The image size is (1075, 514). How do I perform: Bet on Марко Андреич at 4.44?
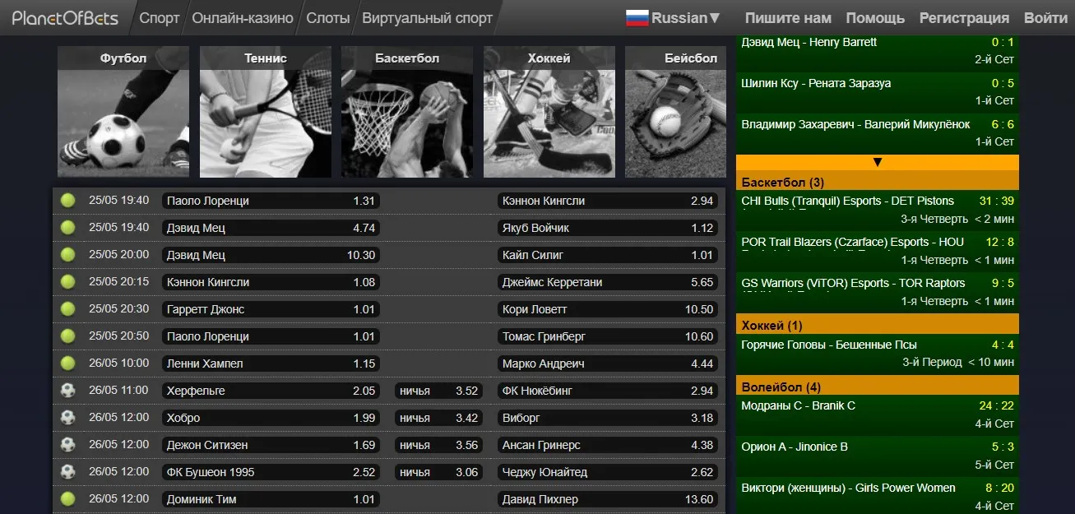pos(608,364)
